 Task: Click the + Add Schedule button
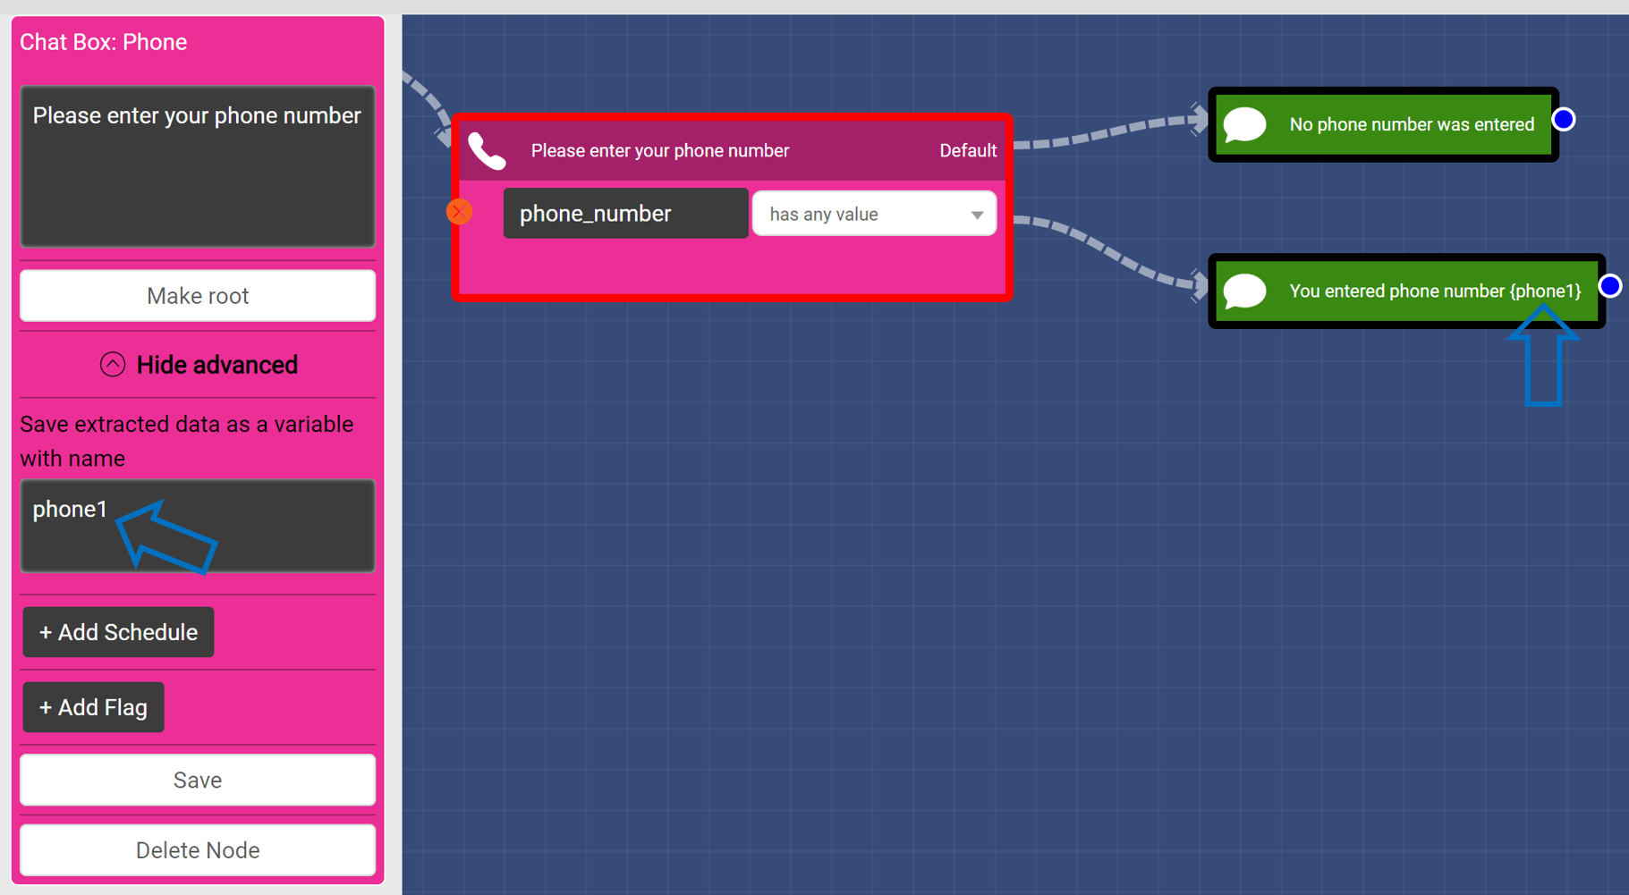point(118,632)
